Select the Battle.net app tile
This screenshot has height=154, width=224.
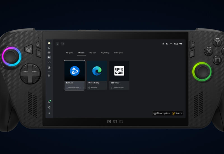(74, 75)
